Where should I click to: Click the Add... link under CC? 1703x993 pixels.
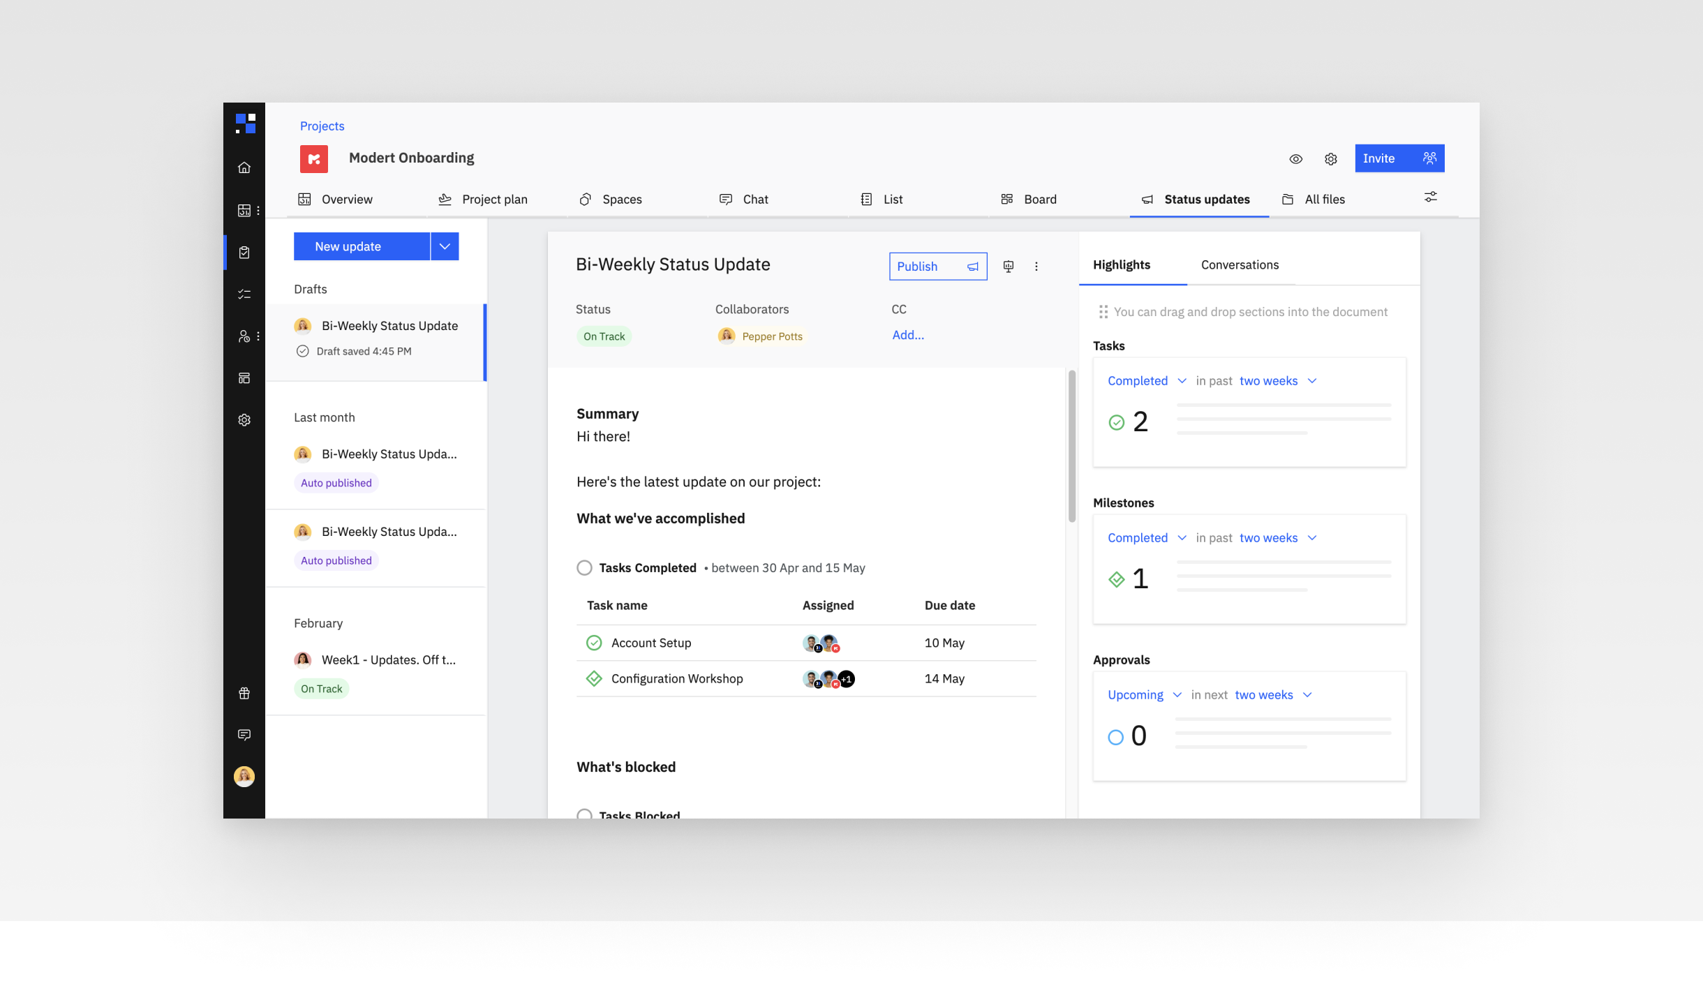point(907,335)
